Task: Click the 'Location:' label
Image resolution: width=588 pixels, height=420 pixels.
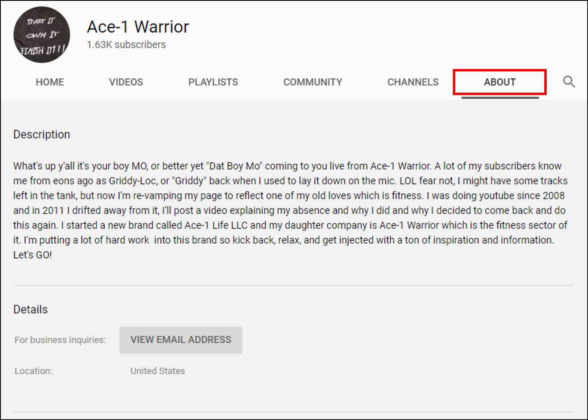Action: pyautogui.click(x=33, y=371)
